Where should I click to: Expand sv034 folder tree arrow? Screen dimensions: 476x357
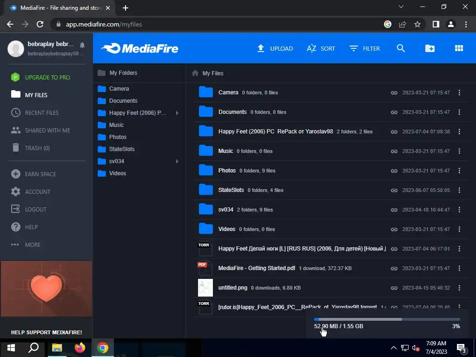point(177,161)
